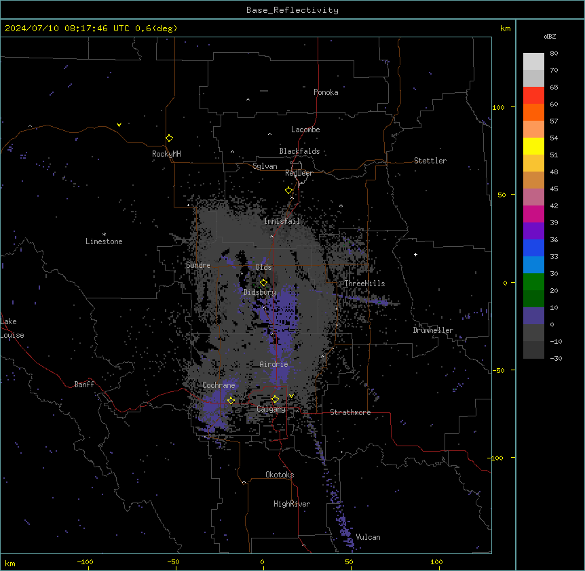Click the -30 value in dBZ legend

556,358
